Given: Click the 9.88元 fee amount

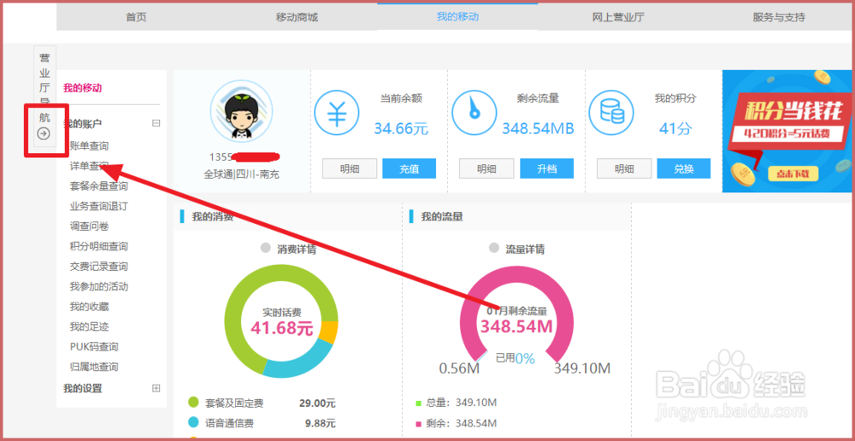Looking at the screenshot, I should coord(320,423).
